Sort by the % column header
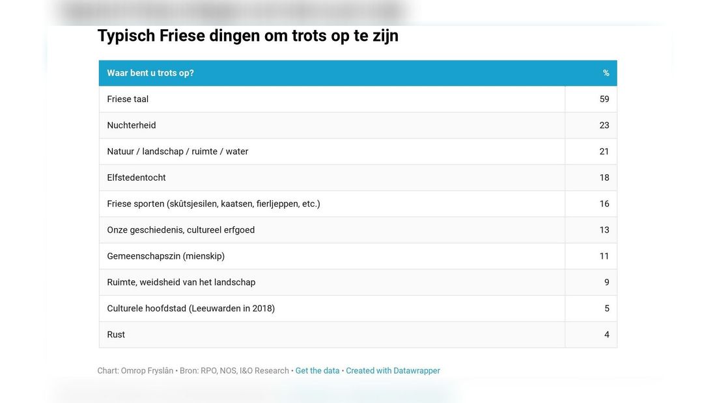 point(606,73)
